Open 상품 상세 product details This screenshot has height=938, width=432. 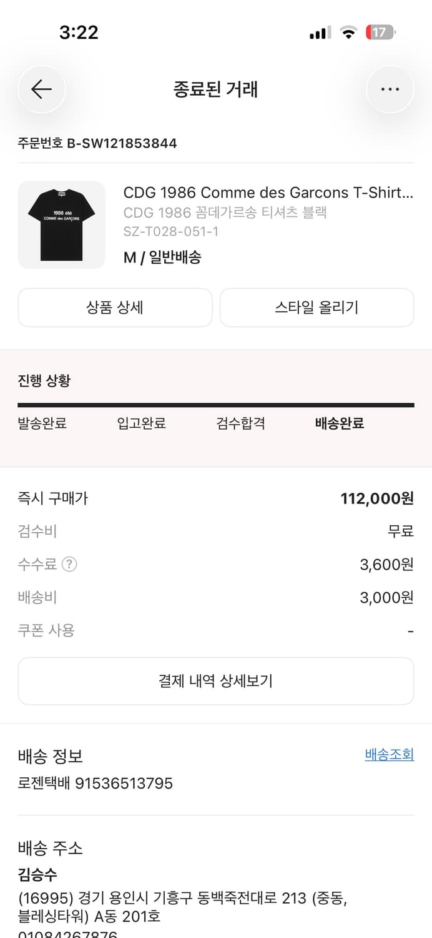[115, 307]
